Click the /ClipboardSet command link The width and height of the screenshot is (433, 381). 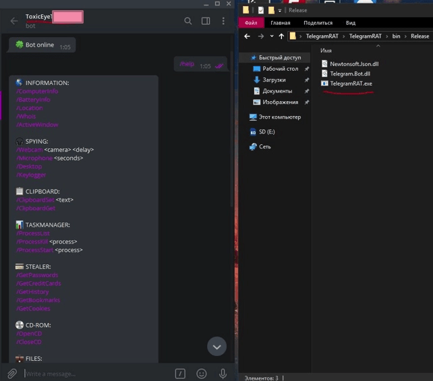(35, 200)
